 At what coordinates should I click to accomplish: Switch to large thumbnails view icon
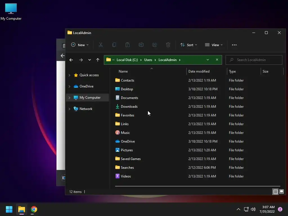(281, 192)
